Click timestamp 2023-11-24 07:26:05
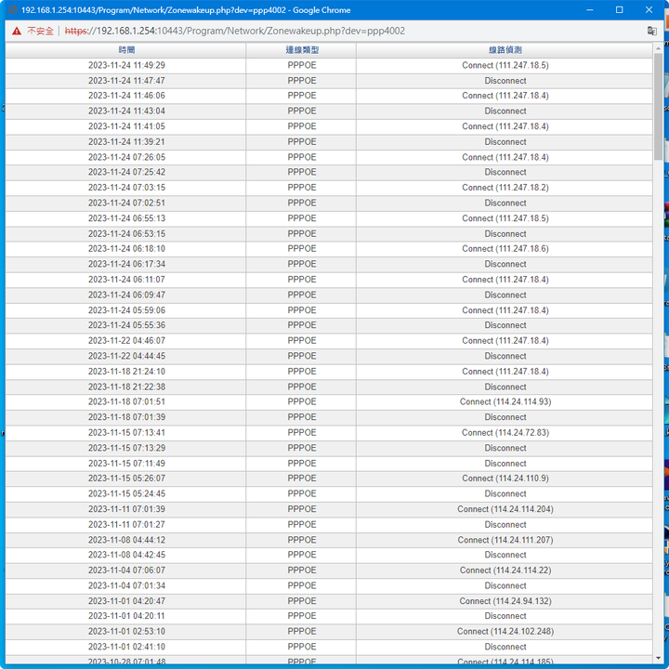Screen dimensions: 669x669 click(126, 157)
